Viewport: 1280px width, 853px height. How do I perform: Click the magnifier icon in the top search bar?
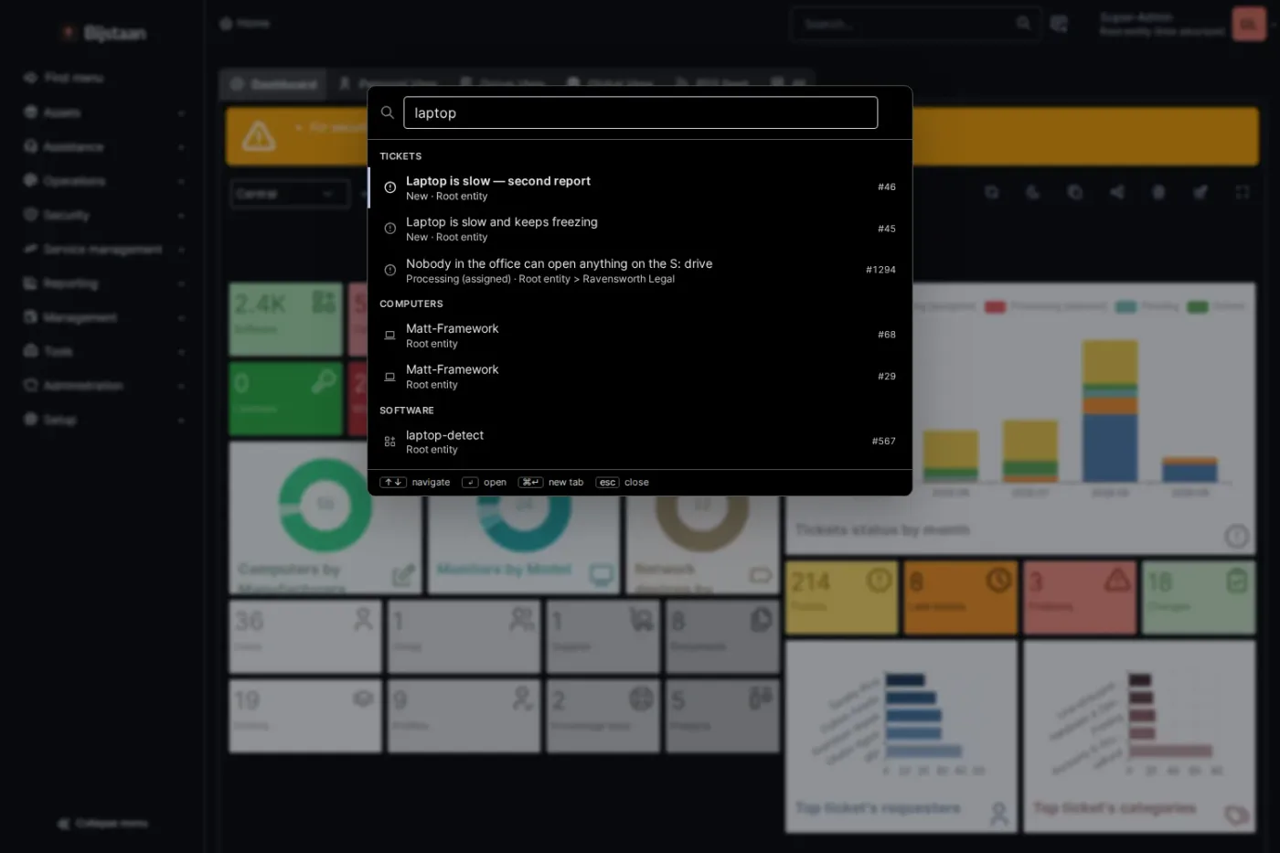(1023, 24)
